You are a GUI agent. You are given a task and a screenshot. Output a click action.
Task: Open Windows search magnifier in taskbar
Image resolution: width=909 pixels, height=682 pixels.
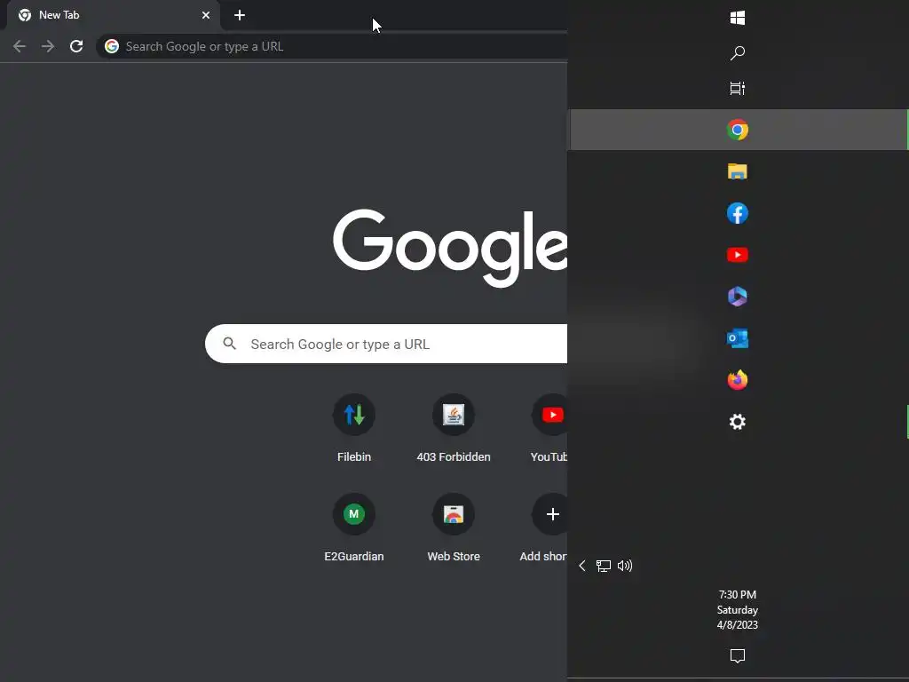point(737,53)
